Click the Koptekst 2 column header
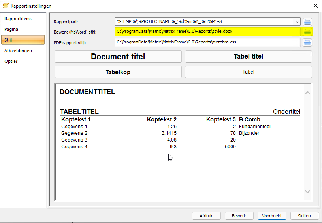 click(x=162, y=120)
